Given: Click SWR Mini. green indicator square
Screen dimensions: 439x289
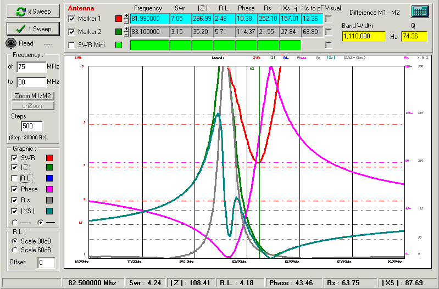Looking at the screenshot, I should 119,45.
